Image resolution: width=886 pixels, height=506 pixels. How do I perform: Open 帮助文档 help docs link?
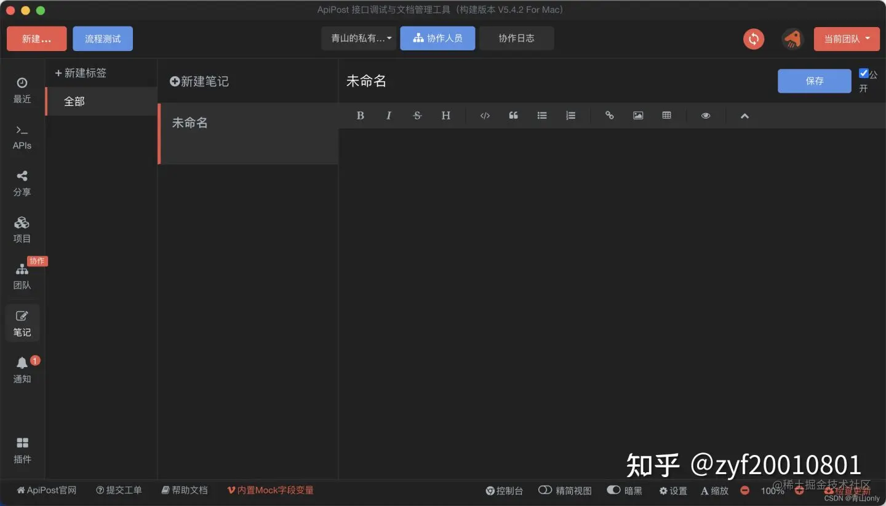(x=185, y=490)
